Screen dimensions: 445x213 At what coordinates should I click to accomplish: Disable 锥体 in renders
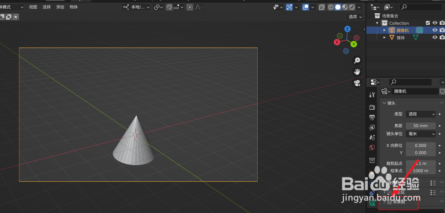pos(442,37)
